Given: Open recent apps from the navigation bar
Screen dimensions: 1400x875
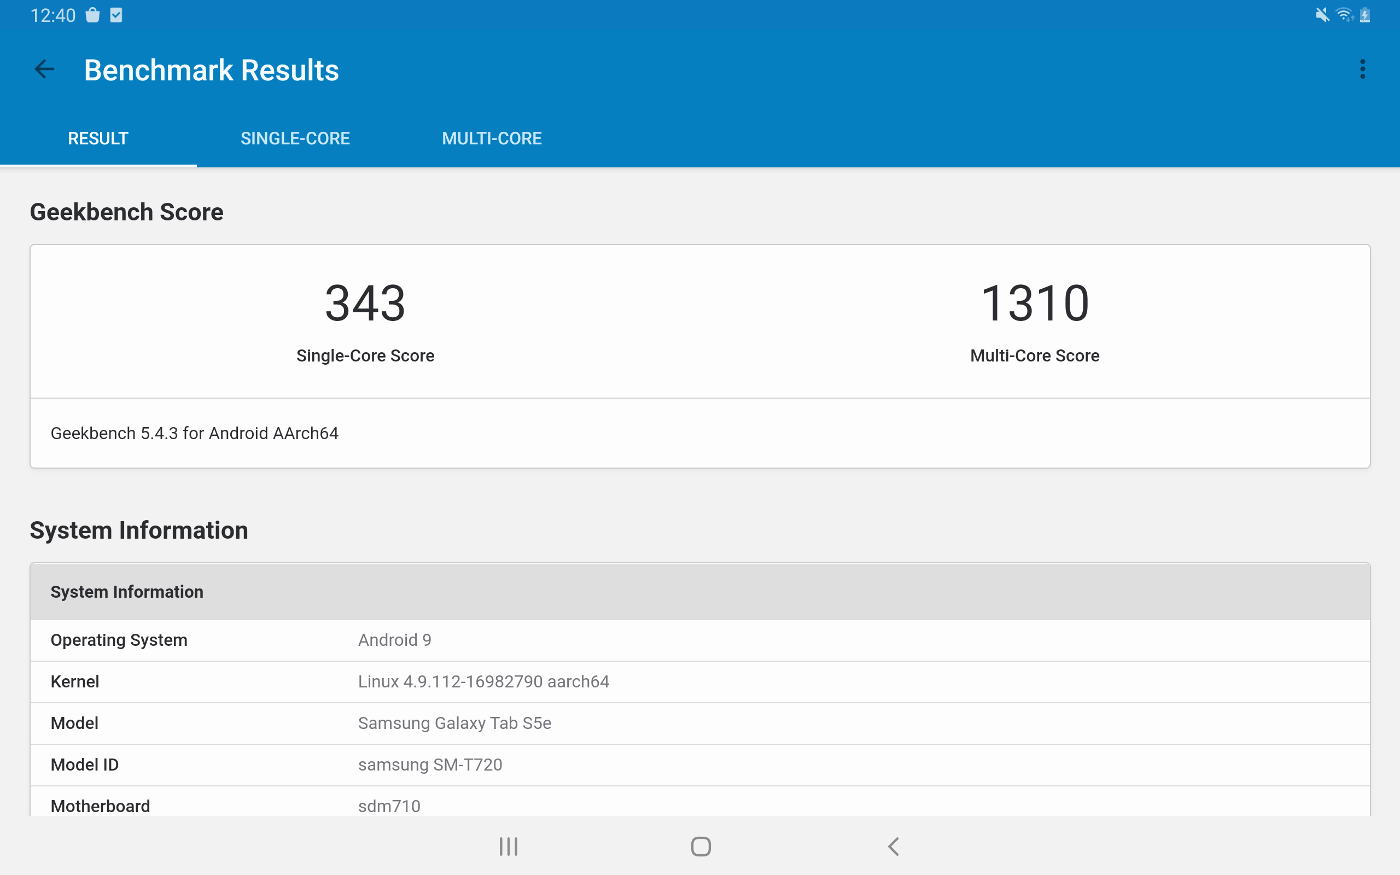Looking at the screenshot, I should (509, 847).
